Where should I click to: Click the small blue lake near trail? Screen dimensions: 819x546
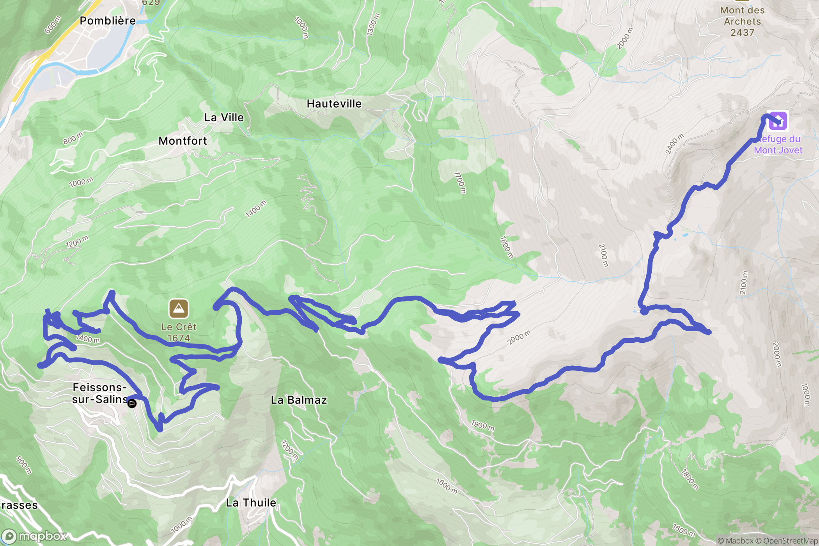pos(685,235)
